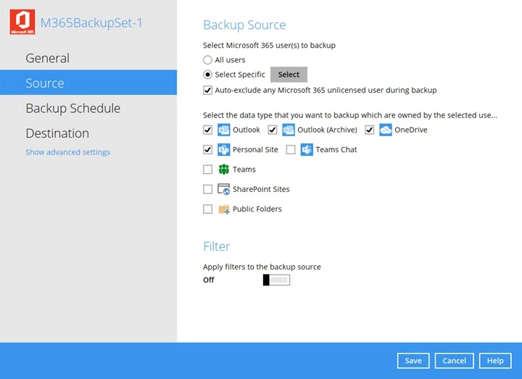This screenshot has height=379, width=522.
Task: Click the Public Folders icon
Action: pyautogui.click(x=223, y=209)
